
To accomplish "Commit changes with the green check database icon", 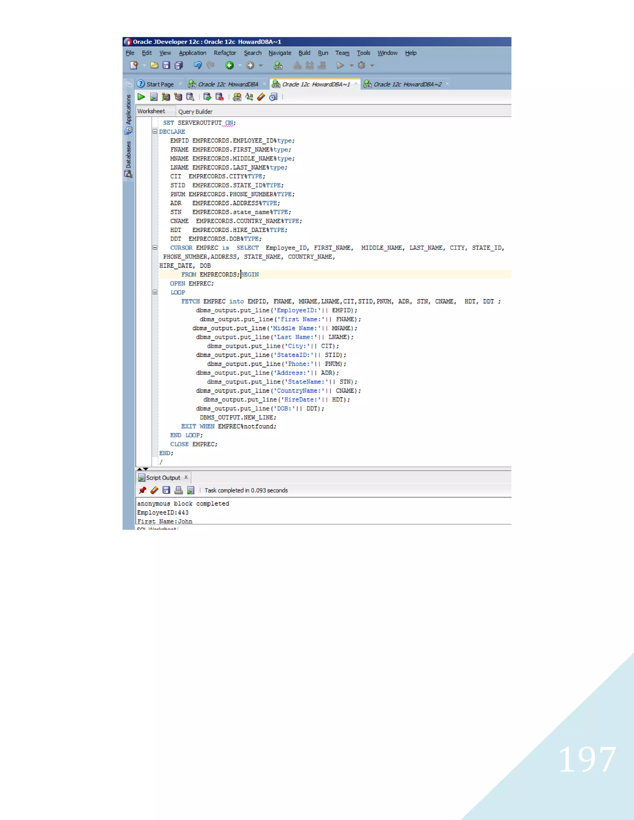I will tap(207, 97).
